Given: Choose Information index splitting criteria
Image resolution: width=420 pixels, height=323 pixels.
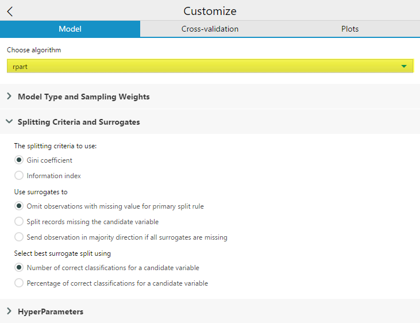Looking at the screenshot, I should [x=20, y=176].
